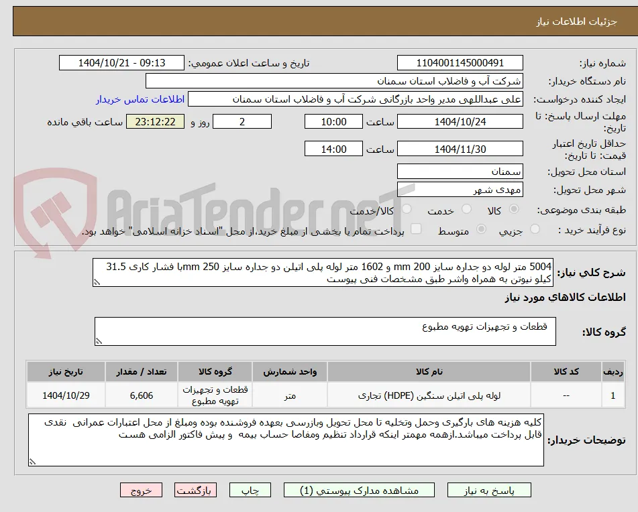This screenshot has width=638, height=512.
Task: Select the خدمت radio button
Action: pyautogui.click(x=466, y=209)
